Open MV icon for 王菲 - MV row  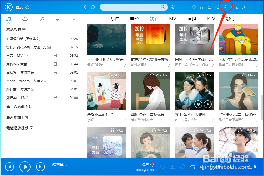click(55, 55)
